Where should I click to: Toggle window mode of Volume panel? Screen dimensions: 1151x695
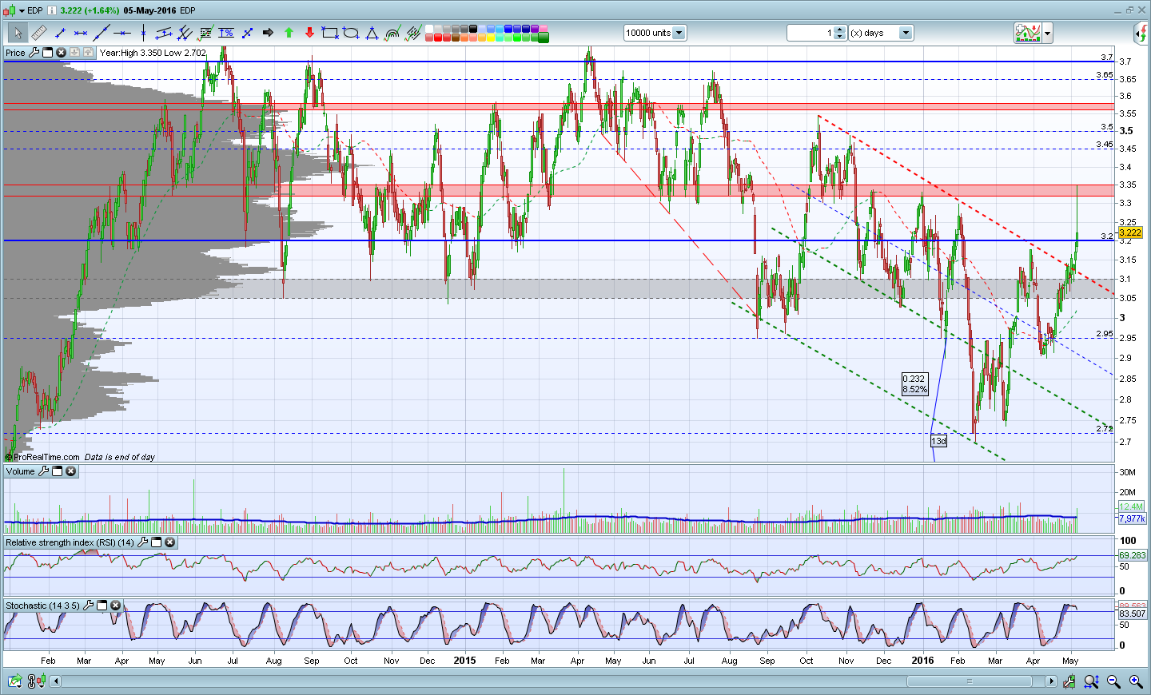58,471
